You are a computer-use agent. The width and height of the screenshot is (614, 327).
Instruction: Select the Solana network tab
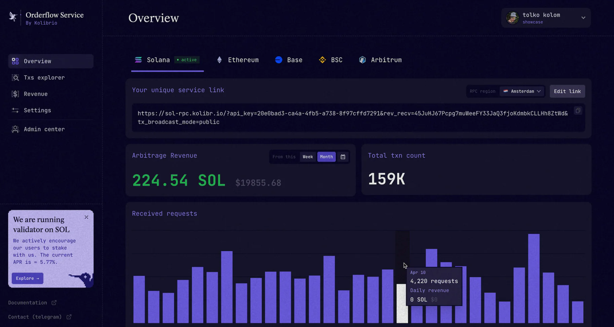[x=167, y=60]
